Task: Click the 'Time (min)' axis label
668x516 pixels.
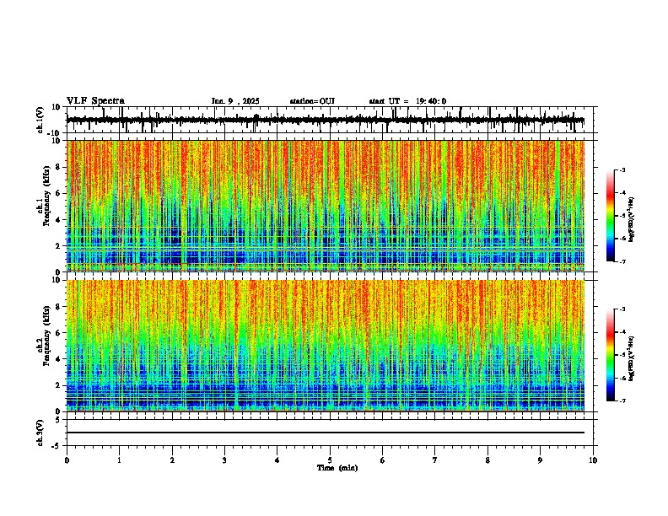Action: coord(337,468)
